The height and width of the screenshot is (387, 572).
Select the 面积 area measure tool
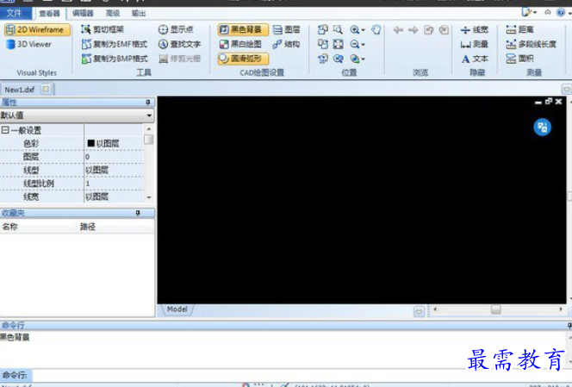click(x=519, y=59)
